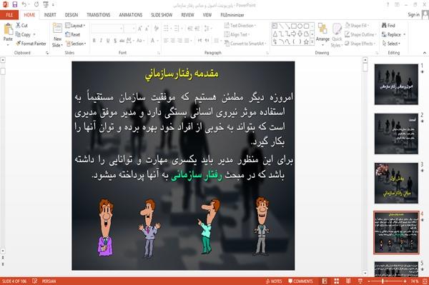This screenshot has width=429, height=285.
Task: Toggle Bold formatting
Action: click(94, 41)
